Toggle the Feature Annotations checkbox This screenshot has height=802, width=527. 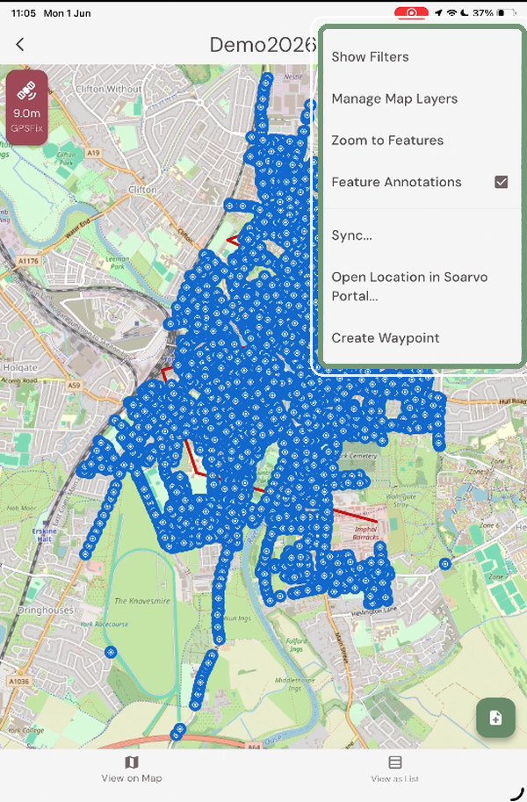(x=502, y=182)
